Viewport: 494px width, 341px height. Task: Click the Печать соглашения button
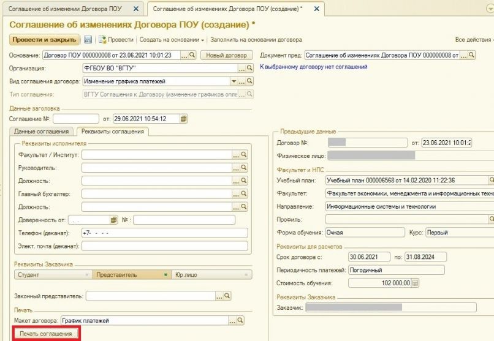tap(46, 334)
